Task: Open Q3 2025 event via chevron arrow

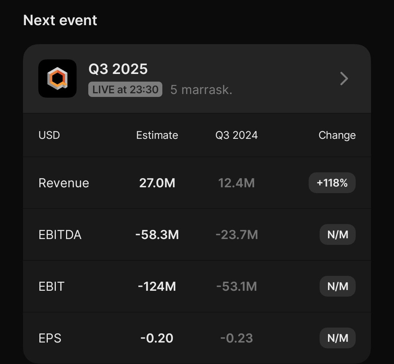Action: [x=344, y=78]
